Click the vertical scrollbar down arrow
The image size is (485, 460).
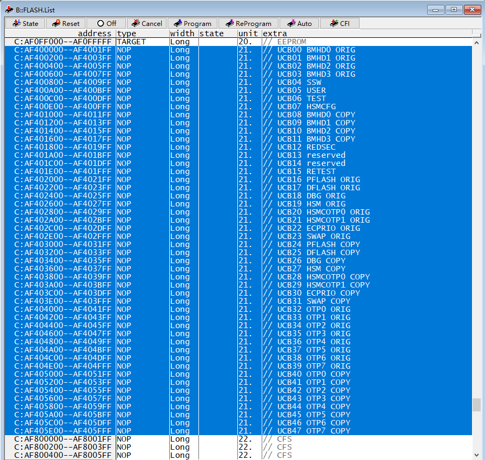point(477,455)
